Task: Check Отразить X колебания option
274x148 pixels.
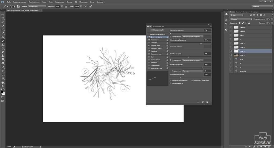Action: point(171,81)
